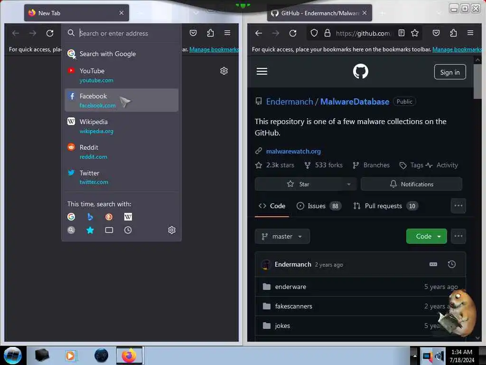
Task: Open tracking protection shield in GitHub window
Action: [314, 33]
